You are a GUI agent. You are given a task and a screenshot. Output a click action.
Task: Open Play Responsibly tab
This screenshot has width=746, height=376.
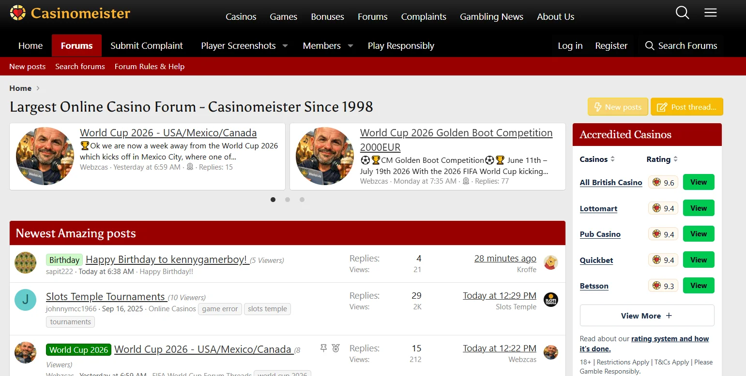[x=401, y=45]
